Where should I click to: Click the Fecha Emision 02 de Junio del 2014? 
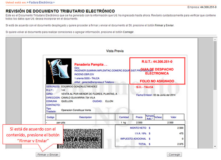coord(156,95)
